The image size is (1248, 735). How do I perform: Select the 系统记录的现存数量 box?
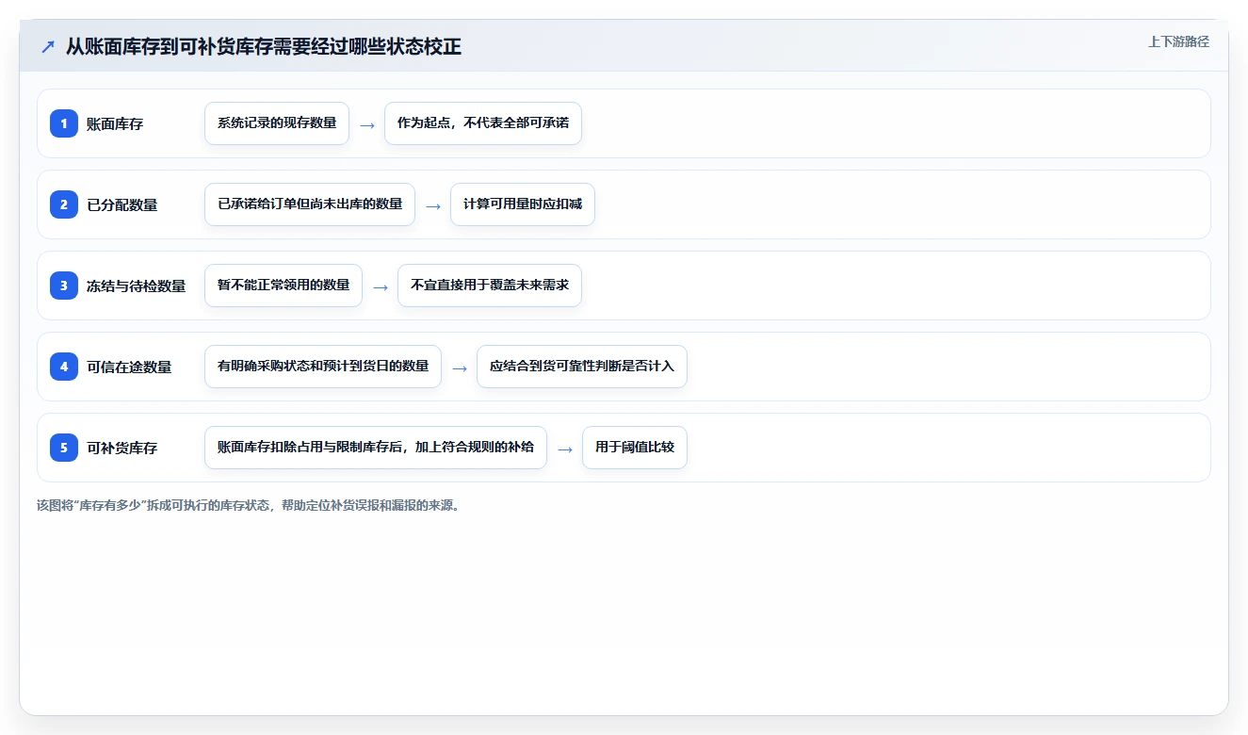tap(277, 123)
